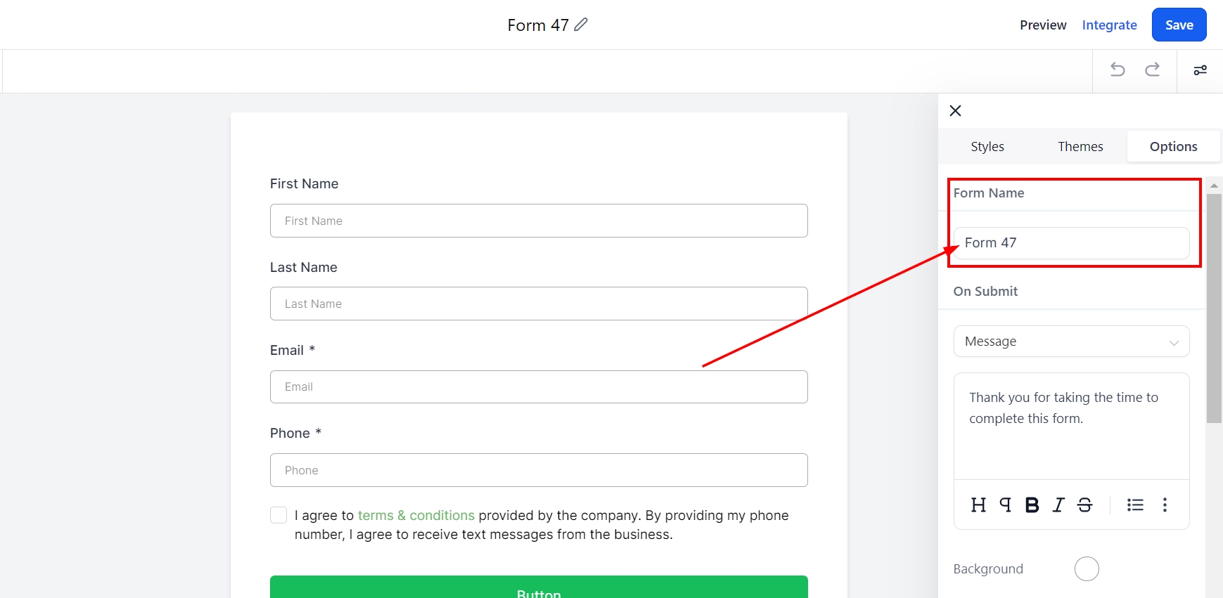Click the pencil icon to rename the form
Screen dimensions: 1223x598
(581, 25)
